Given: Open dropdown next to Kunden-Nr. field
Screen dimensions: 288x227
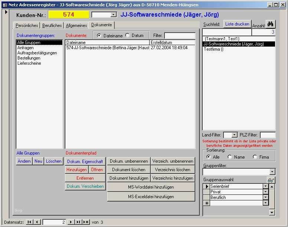Looking at the screenshot, I should point(114,15).
